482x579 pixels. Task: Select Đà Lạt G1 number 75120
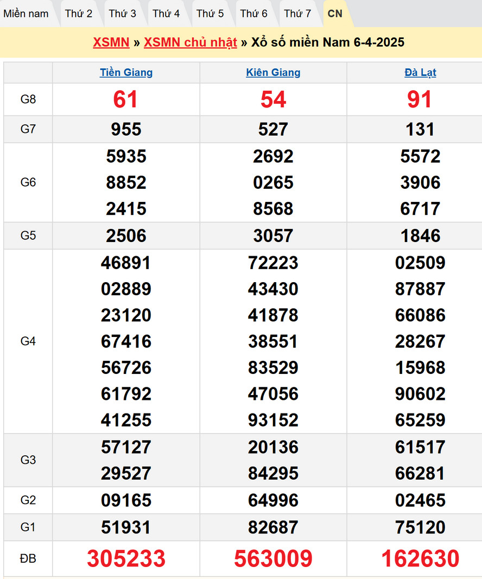[x=420, y=527]
